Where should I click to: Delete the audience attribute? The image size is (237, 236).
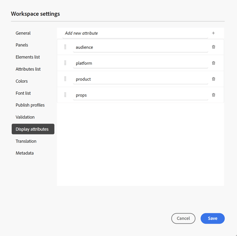[x=214, y=47]
